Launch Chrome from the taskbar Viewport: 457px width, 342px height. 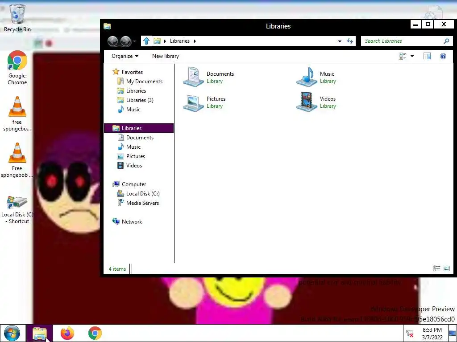[95, 333]
